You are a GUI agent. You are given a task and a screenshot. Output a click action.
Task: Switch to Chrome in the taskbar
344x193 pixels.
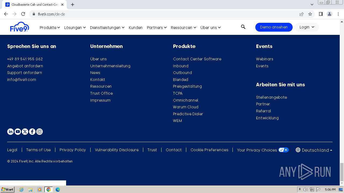coord(49,190)
